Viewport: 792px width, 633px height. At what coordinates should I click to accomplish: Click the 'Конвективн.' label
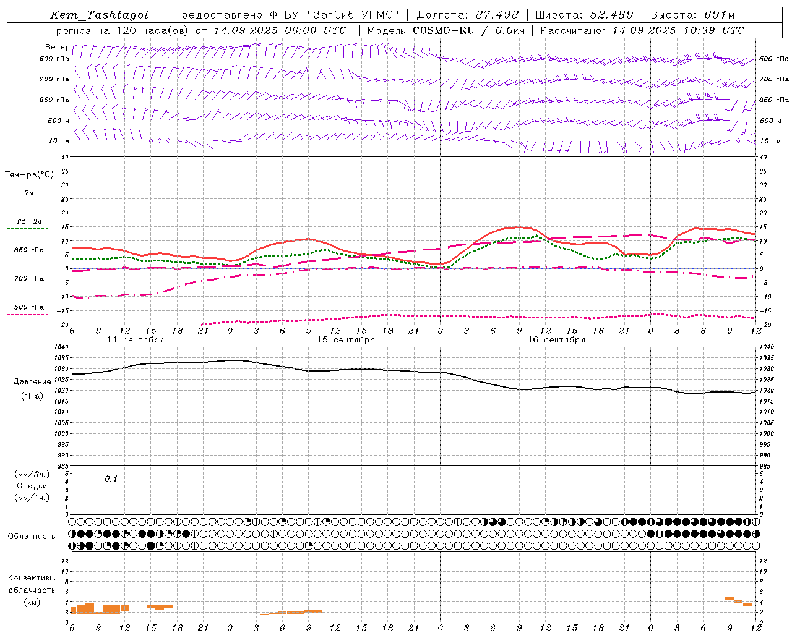[x=32, y=578]
